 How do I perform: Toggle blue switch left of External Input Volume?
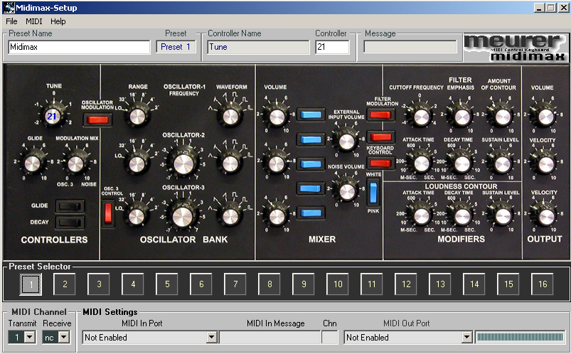click(x=311, y=139)
